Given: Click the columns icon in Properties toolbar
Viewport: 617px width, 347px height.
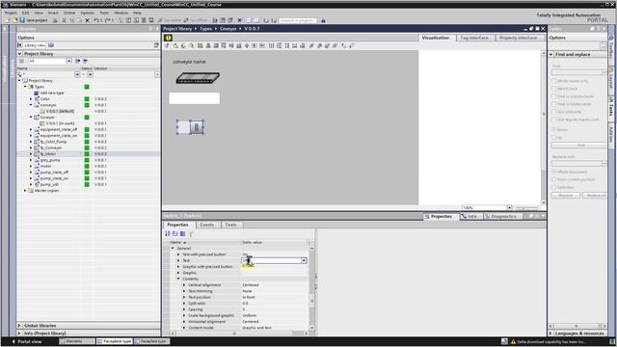Looking at the screenshot, I should coord(183,233).
